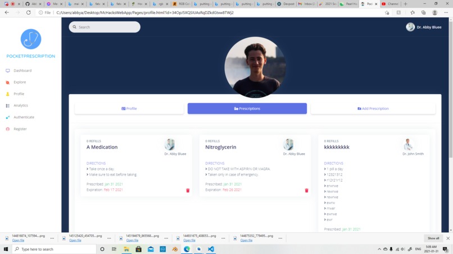Open options menu for download 144931675_408053
This screenshot has width=453, height=254.
coord(223,238)
